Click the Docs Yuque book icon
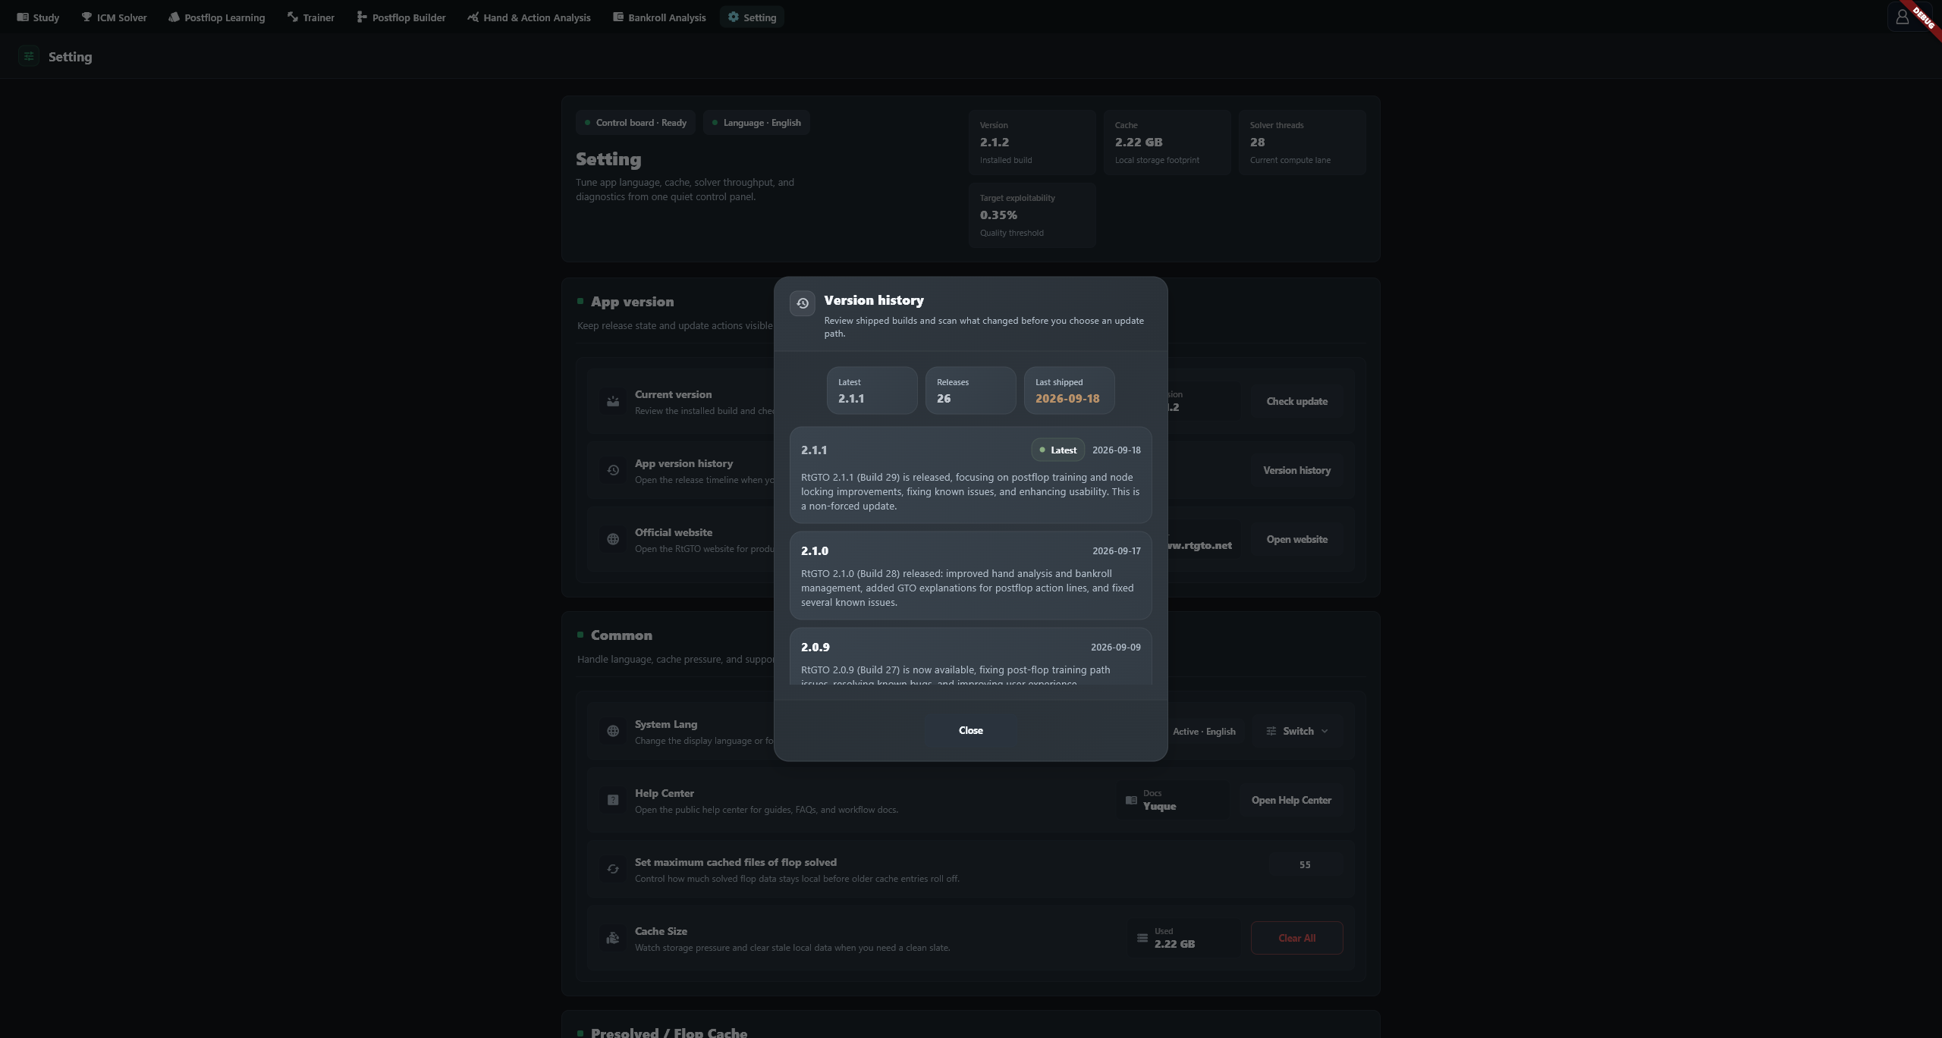This screenshot has width=1942, height=1038. tap(1131, 801)
